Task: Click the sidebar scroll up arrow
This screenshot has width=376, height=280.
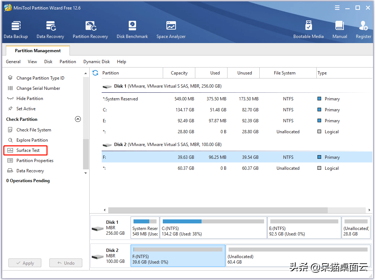Action: pos(86,73)
